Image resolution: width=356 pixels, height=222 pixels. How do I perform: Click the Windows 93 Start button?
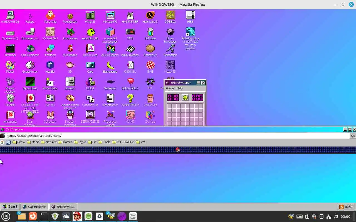(x=10, y=206)
